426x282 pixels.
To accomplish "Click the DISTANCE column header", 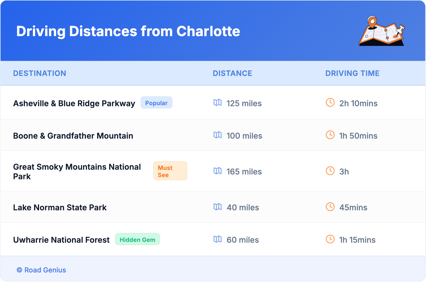I will click(232, 73).
